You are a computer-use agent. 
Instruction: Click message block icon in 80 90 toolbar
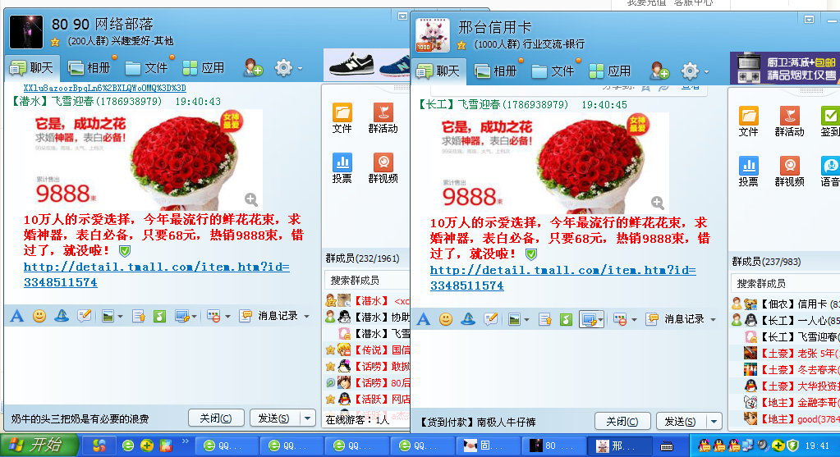click(x=213, y=316)
